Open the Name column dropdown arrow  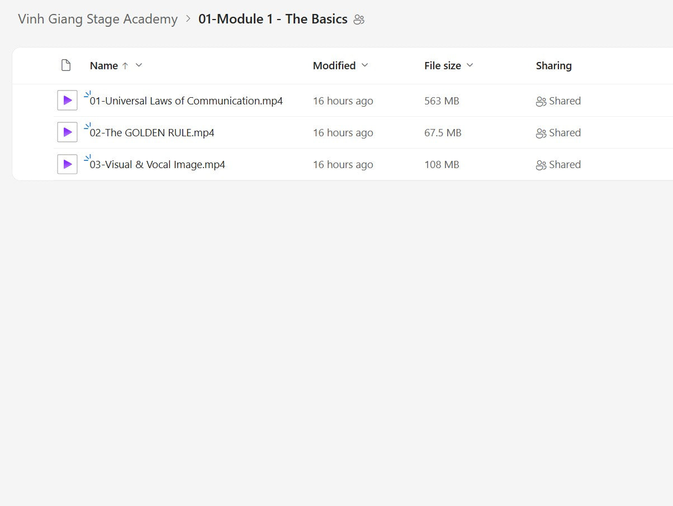pos(139,65)
